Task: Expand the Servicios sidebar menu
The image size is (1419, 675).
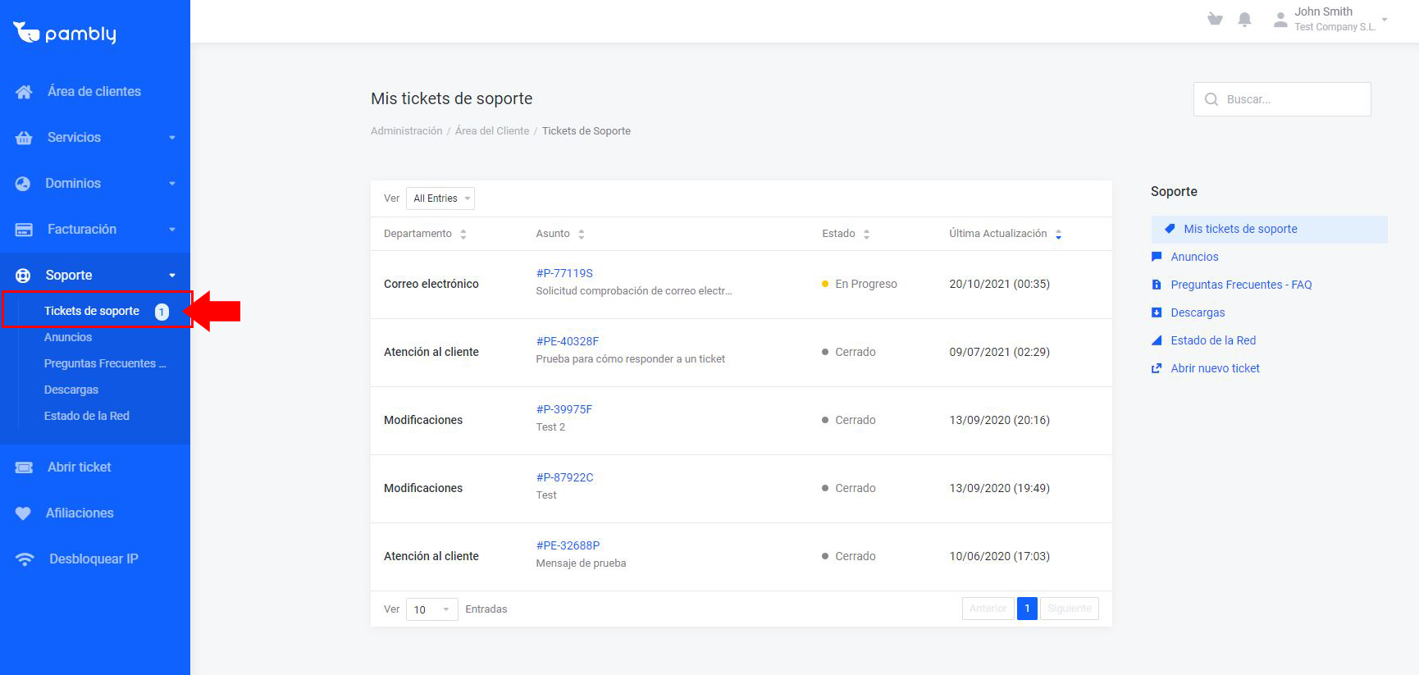Action: 95,138
